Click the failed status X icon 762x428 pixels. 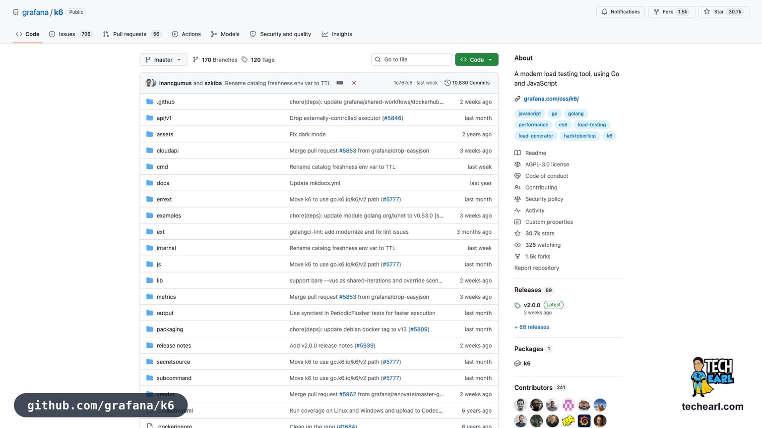pos(354,83)
